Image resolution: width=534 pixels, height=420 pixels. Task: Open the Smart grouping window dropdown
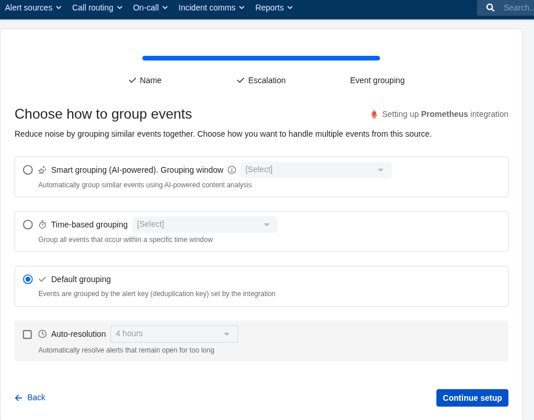(316, 170)
